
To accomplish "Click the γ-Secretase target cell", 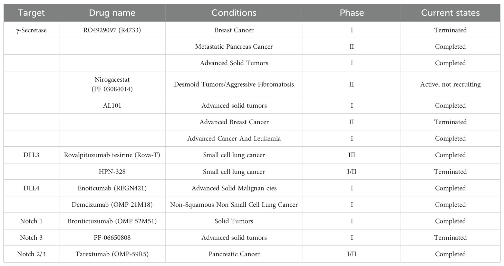I will 31,30.
